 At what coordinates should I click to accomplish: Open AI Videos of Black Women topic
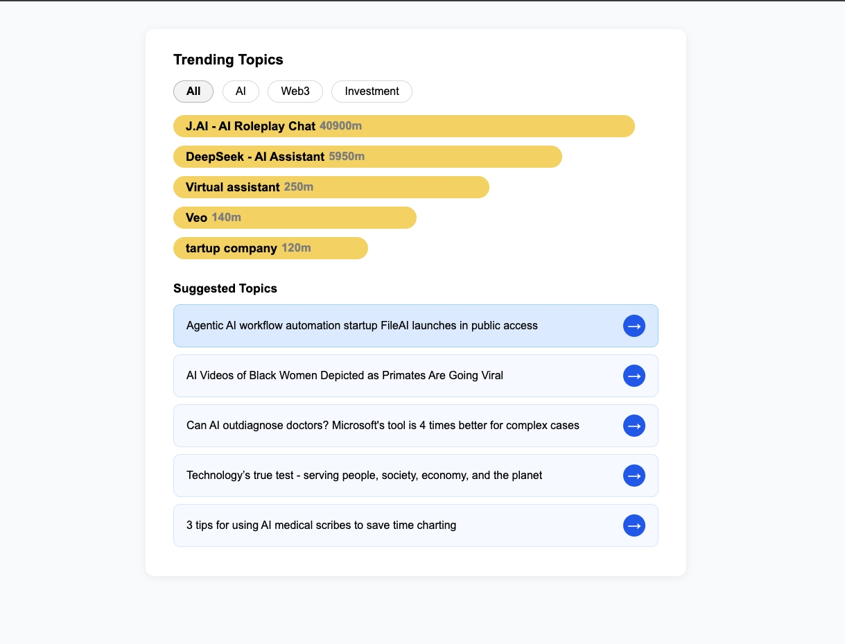[416, 376]
